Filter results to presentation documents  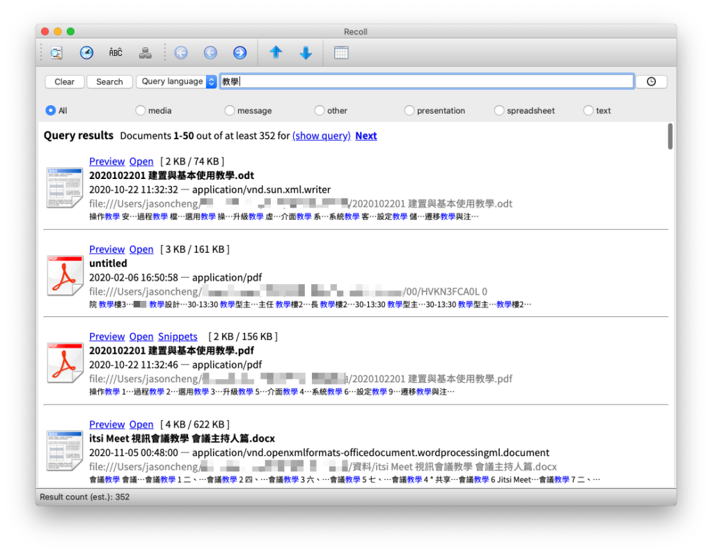click(435, 111)
